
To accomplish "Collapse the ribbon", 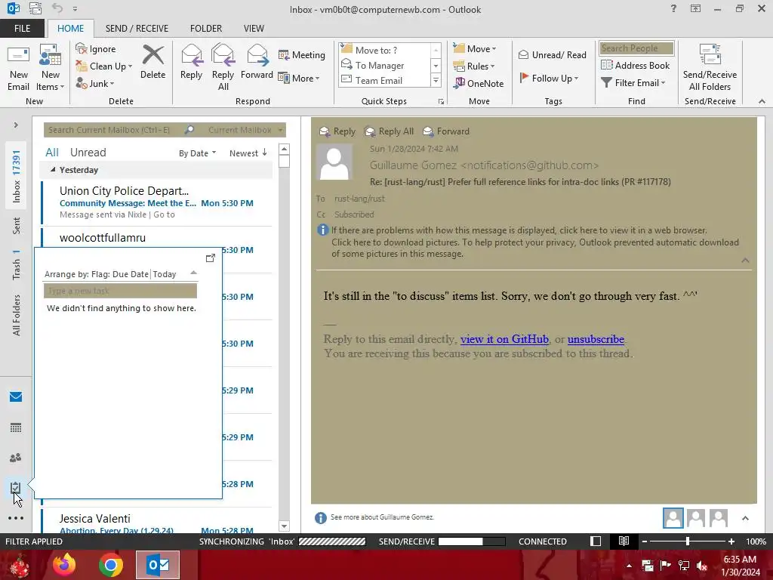I will click(762, 101).
